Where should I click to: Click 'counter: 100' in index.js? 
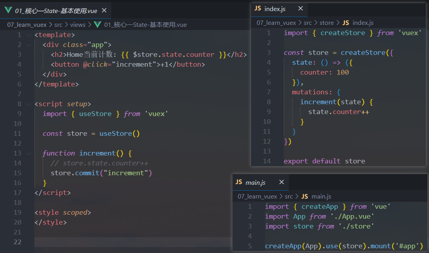324,73
